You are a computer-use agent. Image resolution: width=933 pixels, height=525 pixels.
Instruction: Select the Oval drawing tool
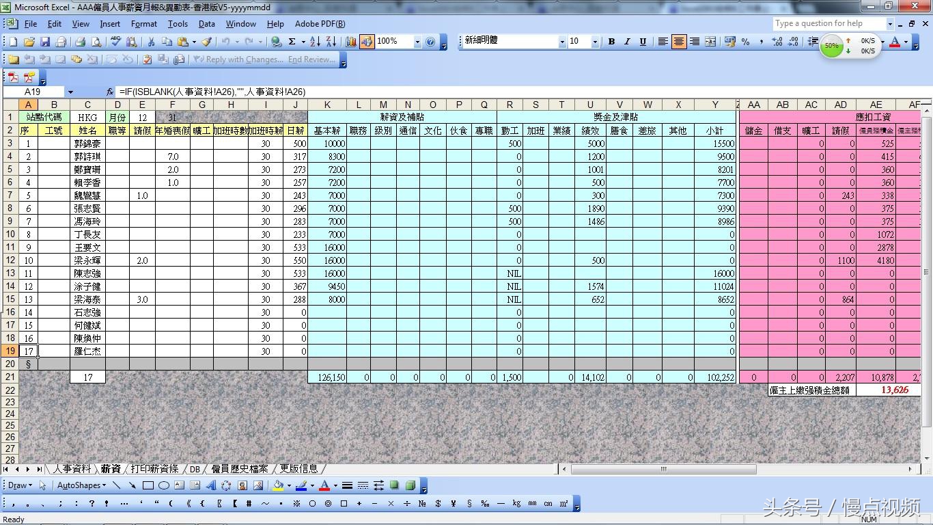click(164, 485)
